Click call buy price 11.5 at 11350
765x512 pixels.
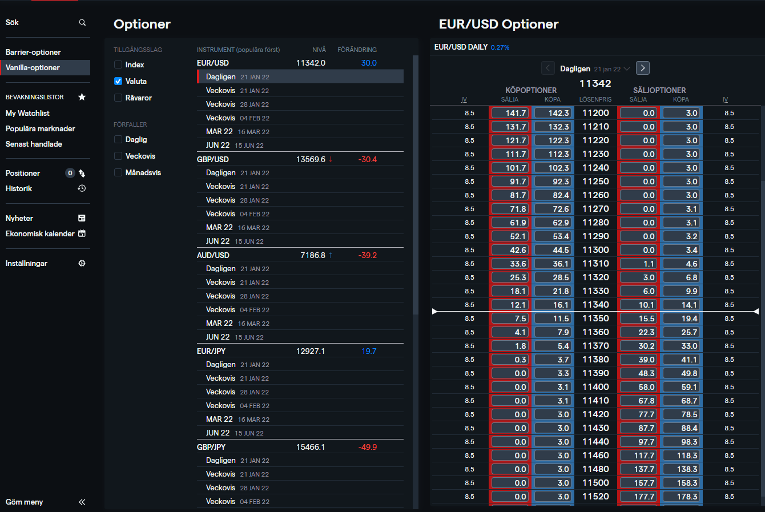[553, 319]
